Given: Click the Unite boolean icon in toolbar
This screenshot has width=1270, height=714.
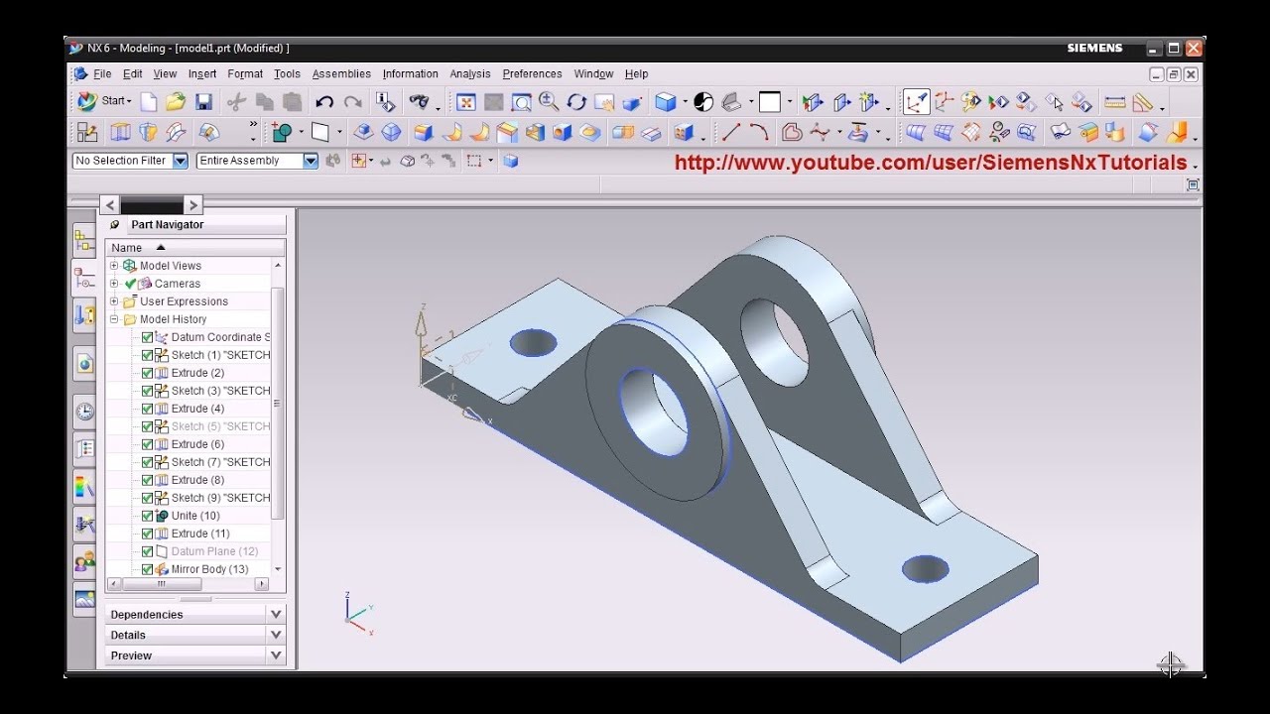Looking at the screenshot, I should tap(282, 132).
